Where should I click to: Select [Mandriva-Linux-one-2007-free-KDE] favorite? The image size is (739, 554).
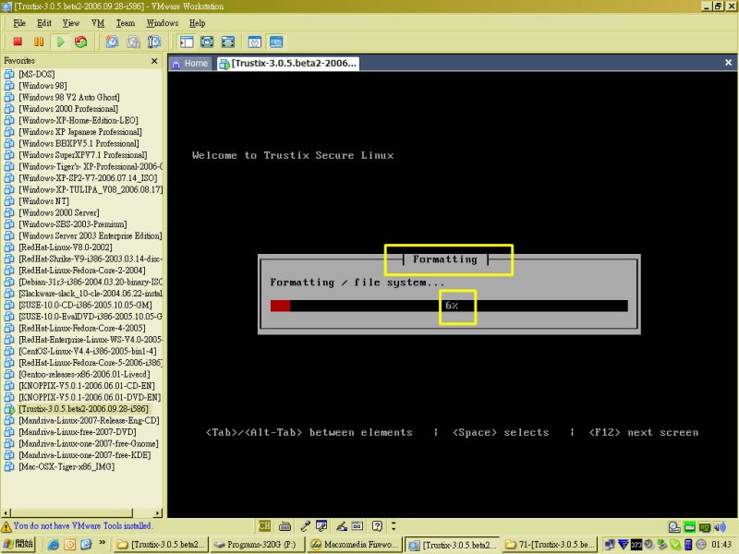point(85,455)
